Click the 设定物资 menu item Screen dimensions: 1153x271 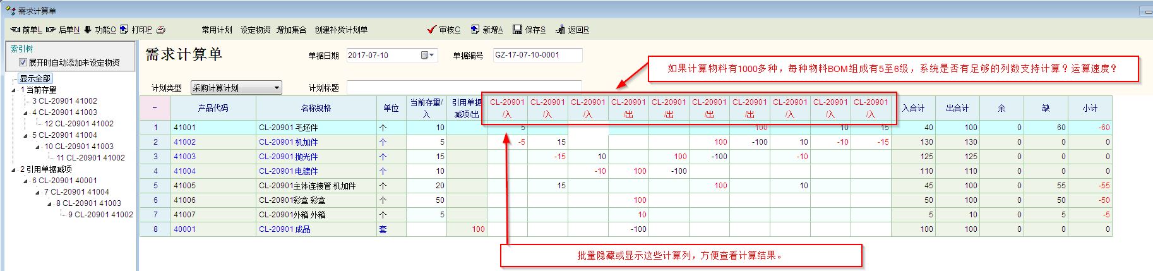click(x=255, y=30)
